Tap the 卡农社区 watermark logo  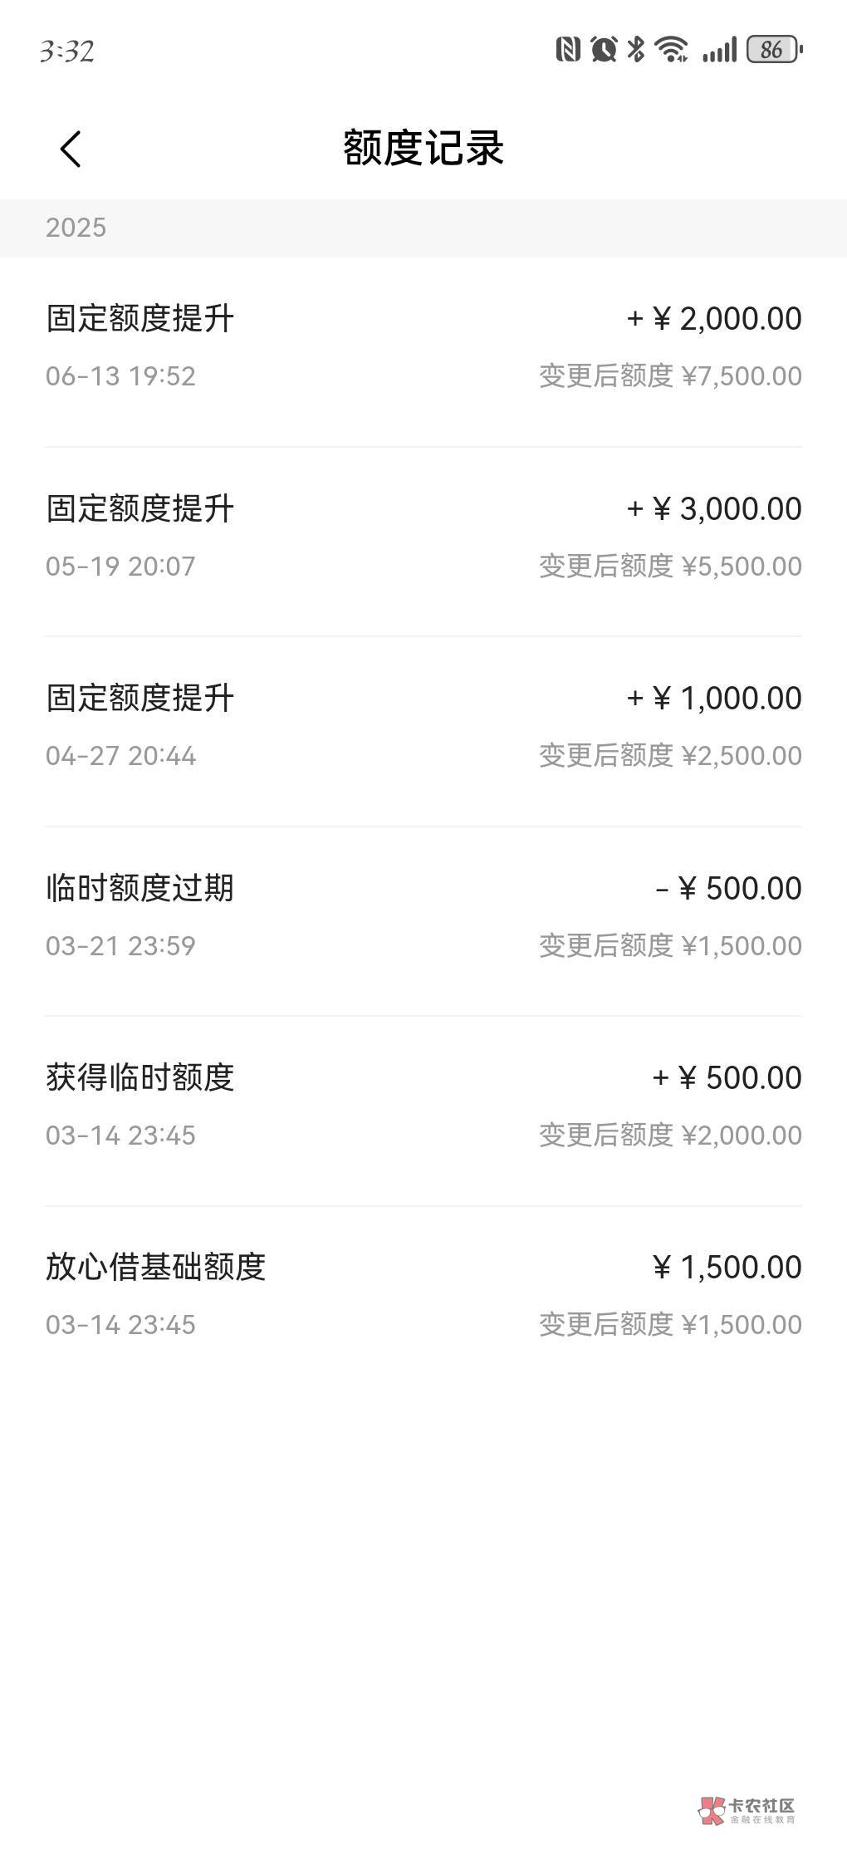tap(747, 1810)
